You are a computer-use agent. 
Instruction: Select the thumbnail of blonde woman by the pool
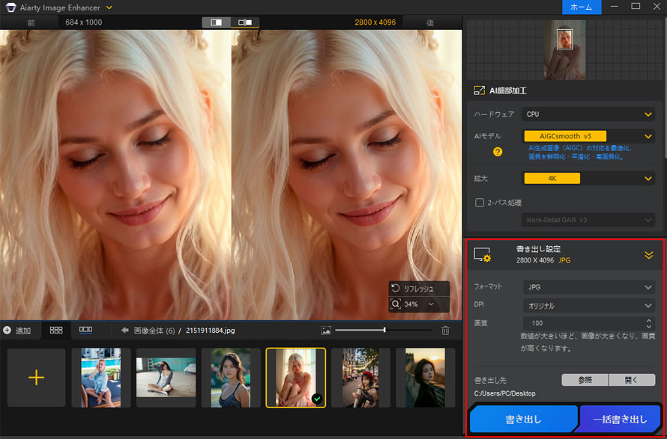101,377
